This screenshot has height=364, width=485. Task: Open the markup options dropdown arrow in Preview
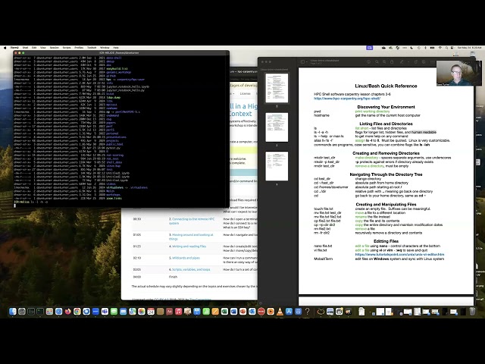408,62
